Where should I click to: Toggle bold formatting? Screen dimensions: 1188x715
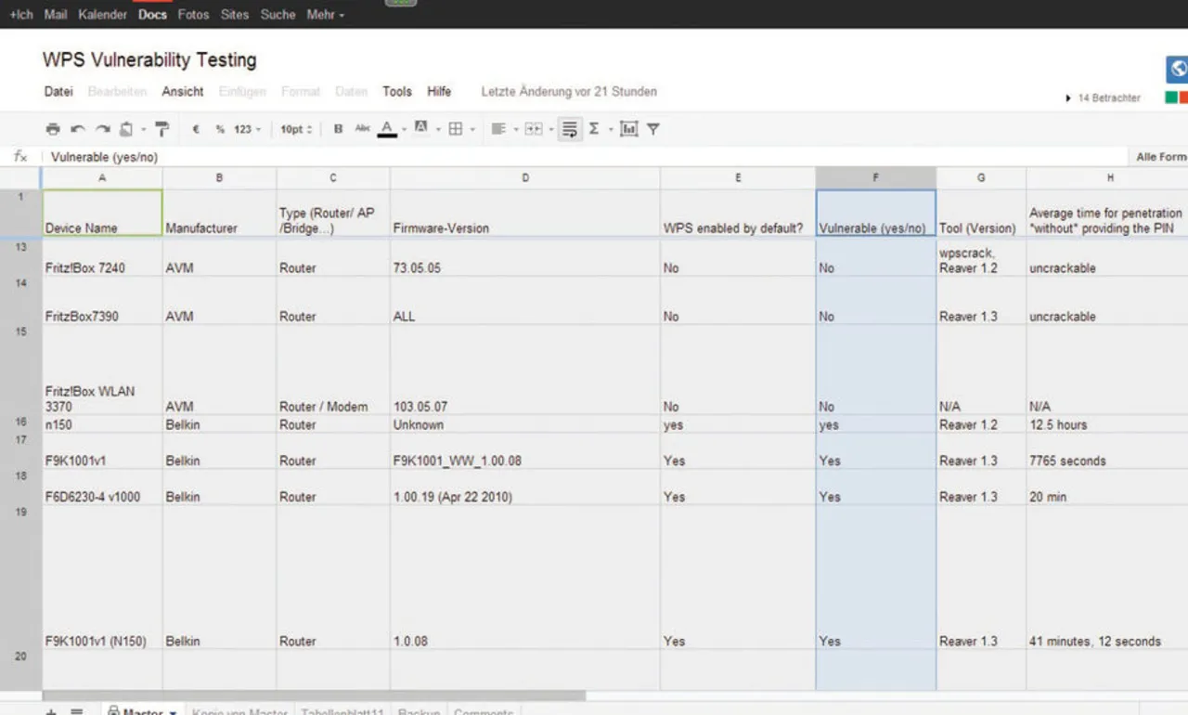click(x=338, y=129)
